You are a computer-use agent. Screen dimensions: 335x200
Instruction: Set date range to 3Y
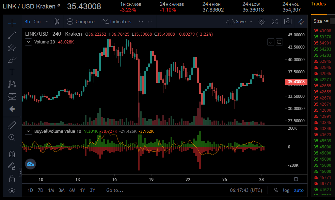coord(93,190)
